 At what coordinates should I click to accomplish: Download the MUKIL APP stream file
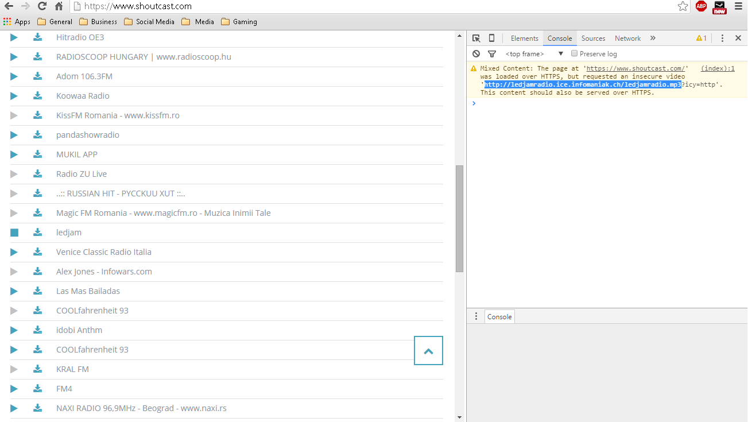(37, 154)
